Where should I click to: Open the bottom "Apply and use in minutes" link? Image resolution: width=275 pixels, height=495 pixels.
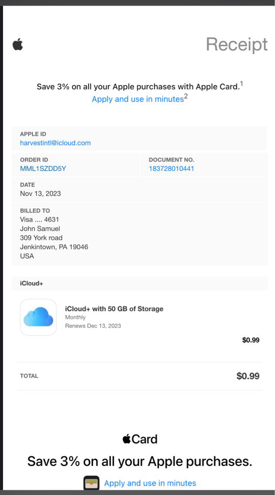150,483
